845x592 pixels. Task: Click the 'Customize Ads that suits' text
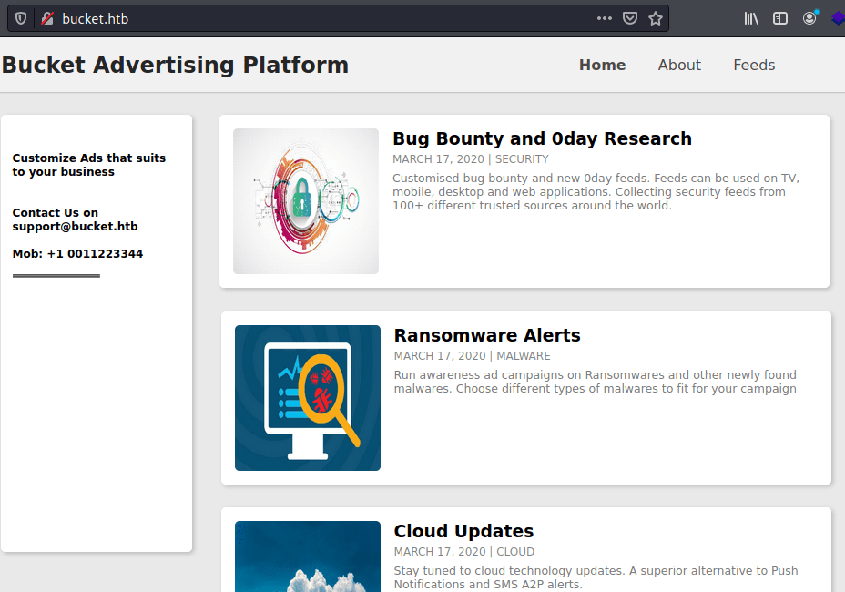tap(89, 158)
